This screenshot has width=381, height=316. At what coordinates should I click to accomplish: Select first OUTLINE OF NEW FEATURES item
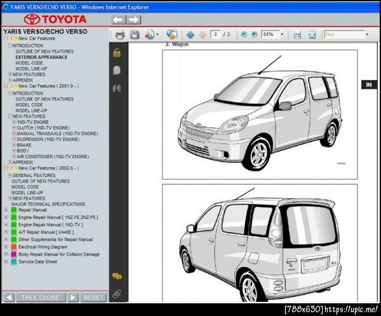[x=44, y=51]
